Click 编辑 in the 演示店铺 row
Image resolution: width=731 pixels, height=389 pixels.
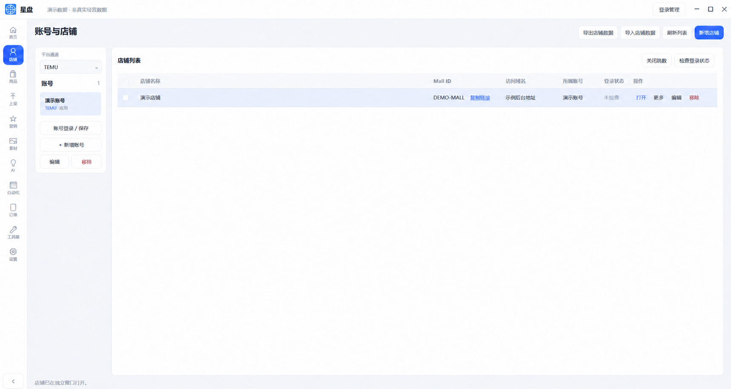tap(677, 98)
